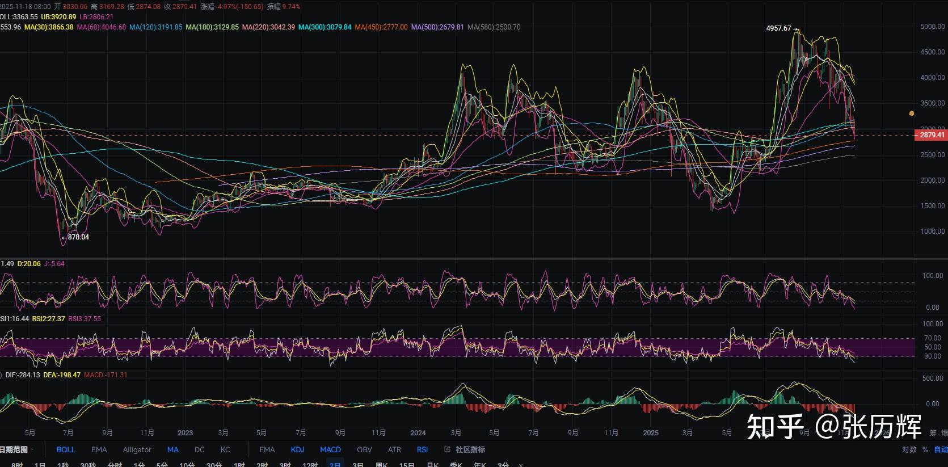Image resolution: width=948 pixels, height=467 pixels.
Task: Click the RSI3:37.55 value label
Action: pos(85,319)
